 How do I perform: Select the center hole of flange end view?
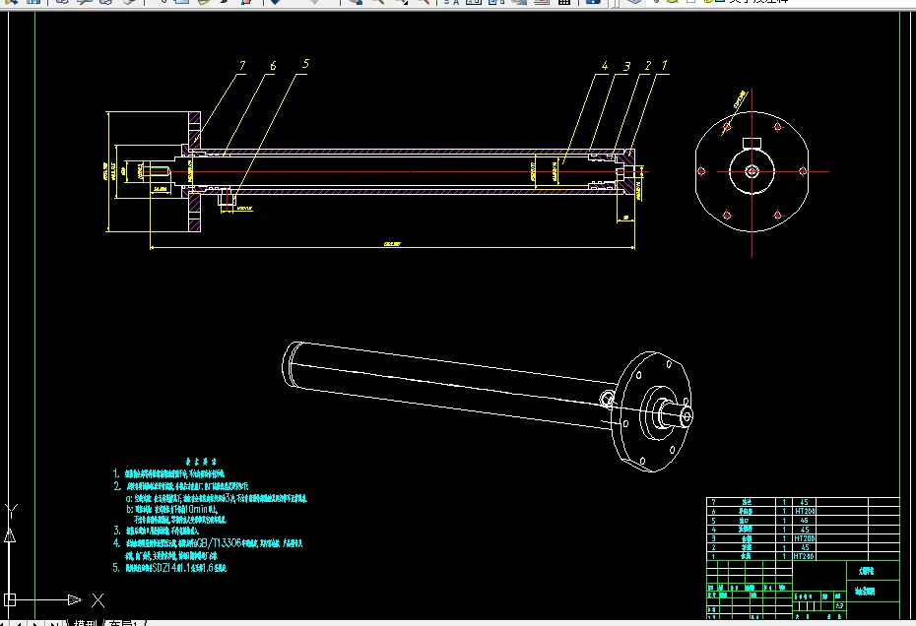(x=752, y=171)
